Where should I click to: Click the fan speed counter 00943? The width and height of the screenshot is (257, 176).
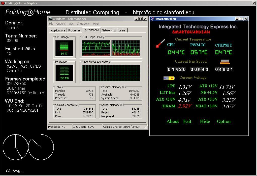[199, 69]
